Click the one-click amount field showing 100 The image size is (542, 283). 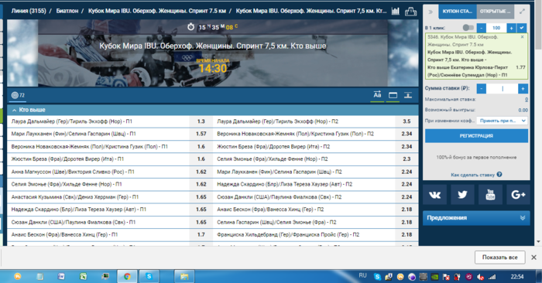pyautogui.click(x=496, y=28)
